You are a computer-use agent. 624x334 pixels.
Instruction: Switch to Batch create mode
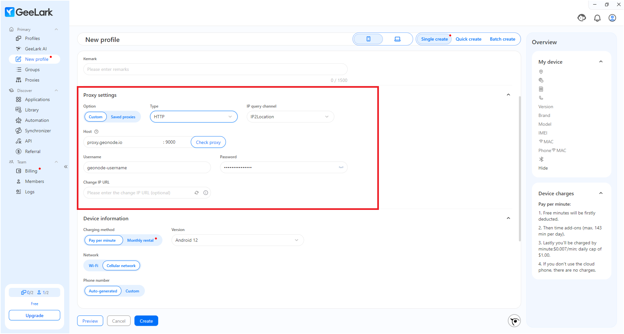[x=502, y=39]
